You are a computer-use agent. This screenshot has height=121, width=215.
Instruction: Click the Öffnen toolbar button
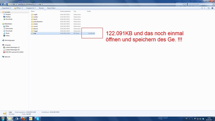(18, 8)
